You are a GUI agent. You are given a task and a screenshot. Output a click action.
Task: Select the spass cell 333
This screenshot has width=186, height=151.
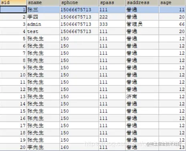(112, 24)
